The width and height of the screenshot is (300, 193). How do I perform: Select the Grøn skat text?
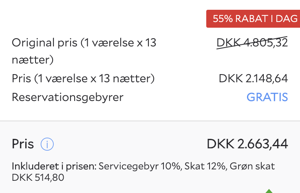point(252,166)
